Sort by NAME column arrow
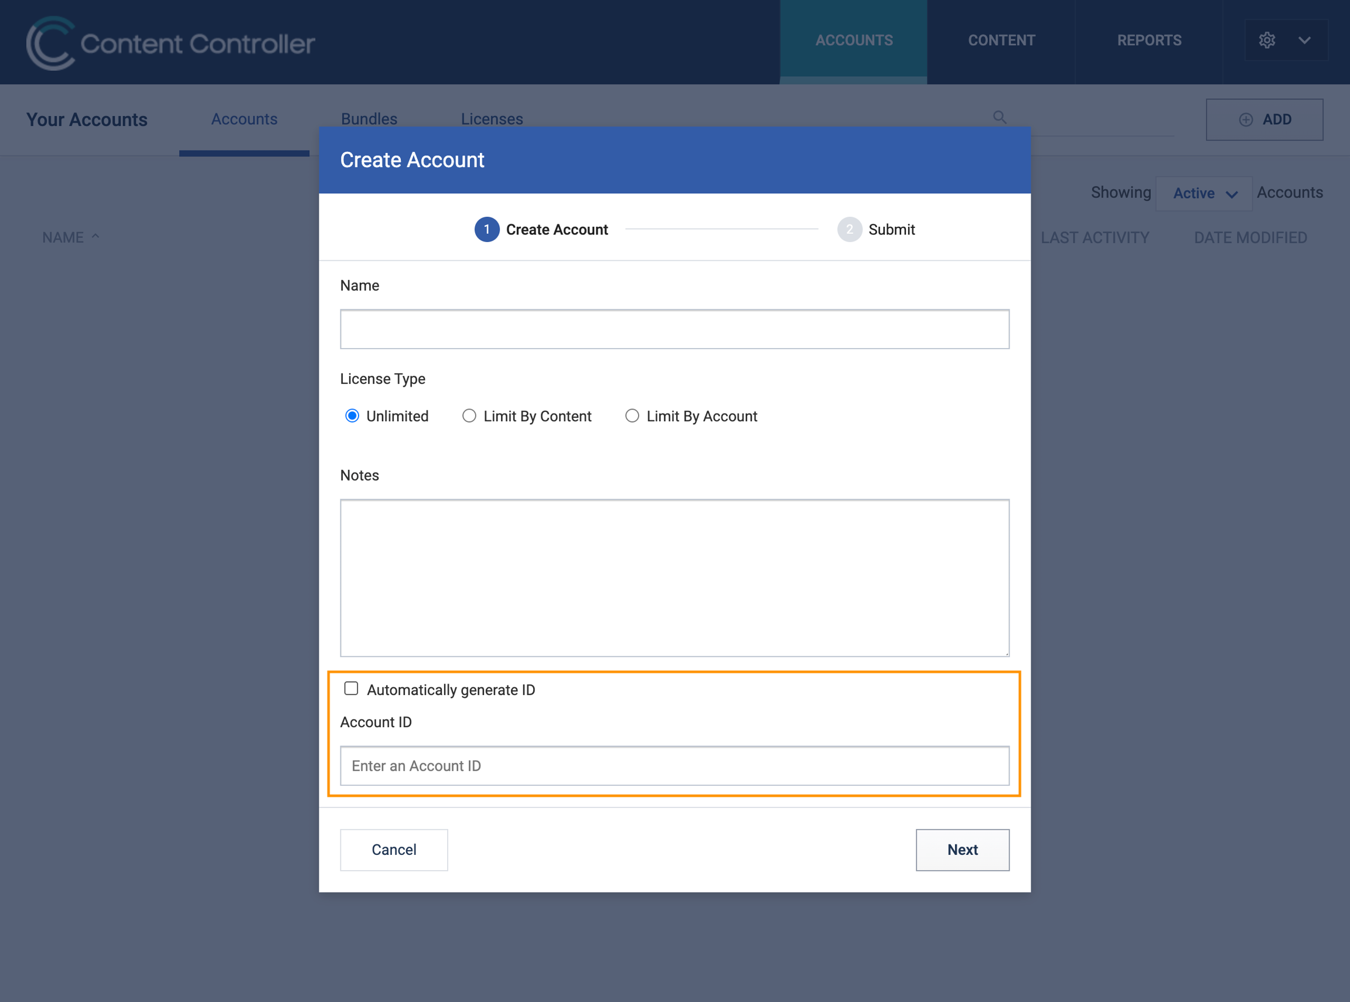The height and width of the screenshot is (1002, 1350). 96,237
